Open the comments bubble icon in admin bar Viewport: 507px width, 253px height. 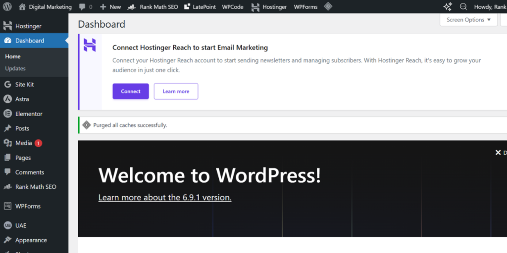[82, 7]
